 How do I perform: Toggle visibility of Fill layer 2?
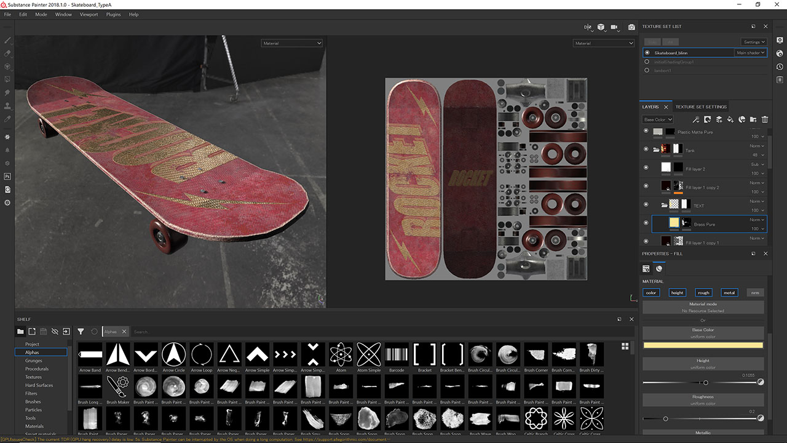click(x=646, y=167)
